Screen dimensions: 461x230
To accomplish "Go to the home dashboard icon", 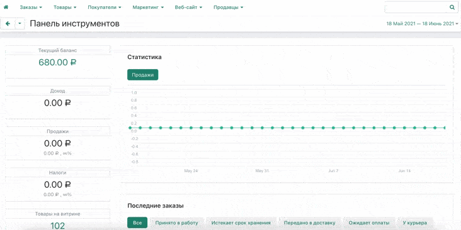I will (x=6, y=7).
